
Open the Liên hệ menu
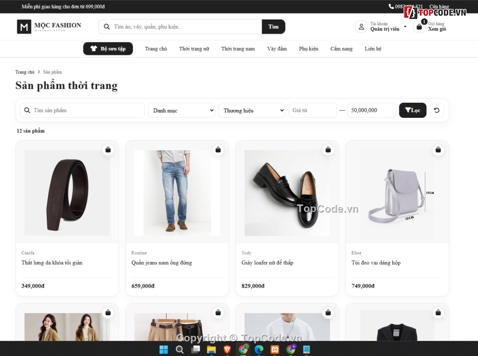pos(373,48)
